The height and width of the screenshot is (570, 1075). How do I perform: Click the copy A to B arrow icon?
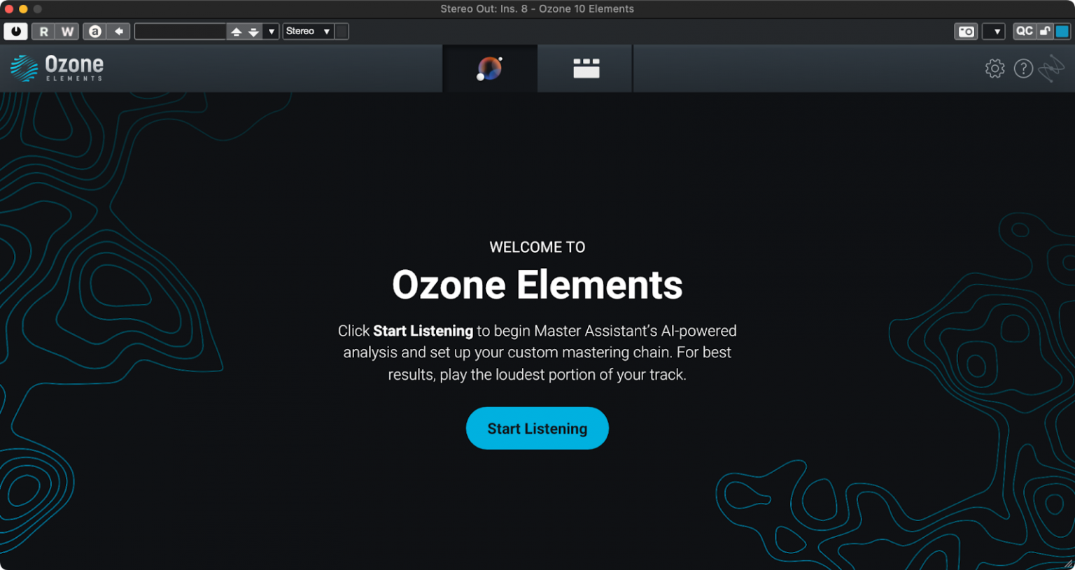[119, 31]
